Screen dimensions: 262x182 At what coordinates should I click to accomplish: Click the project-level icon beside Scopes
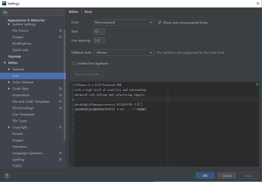[x=60, y=37]
